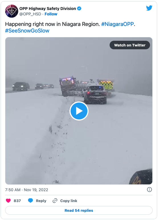This screenshot has width=158, height=220.
Task: Open the #SeeSnowGoSlow hashtag
Action: (x=27, y=31)
